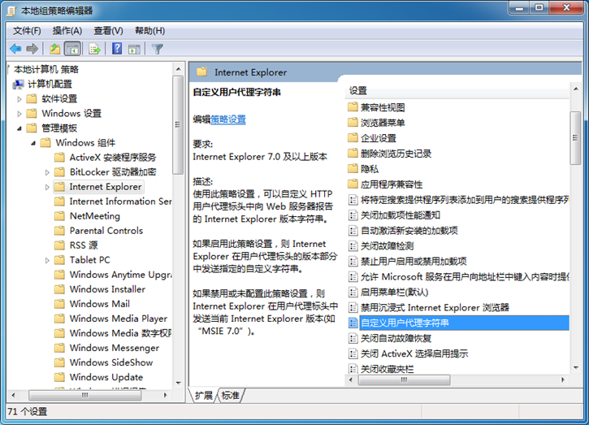Click the Up One Level folder icon
The image size is (589, 425).
coord(54,49)
